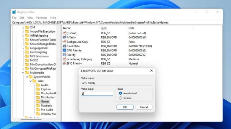The image size is (231, 129).
Task: Open the Help menu
Action: (53, 18)
